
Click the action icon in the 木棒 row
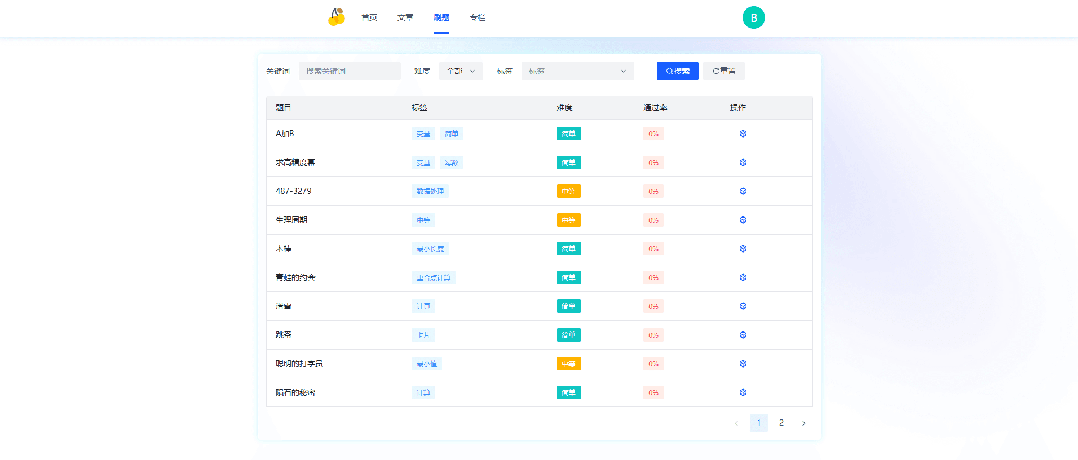tap(743, 249)
